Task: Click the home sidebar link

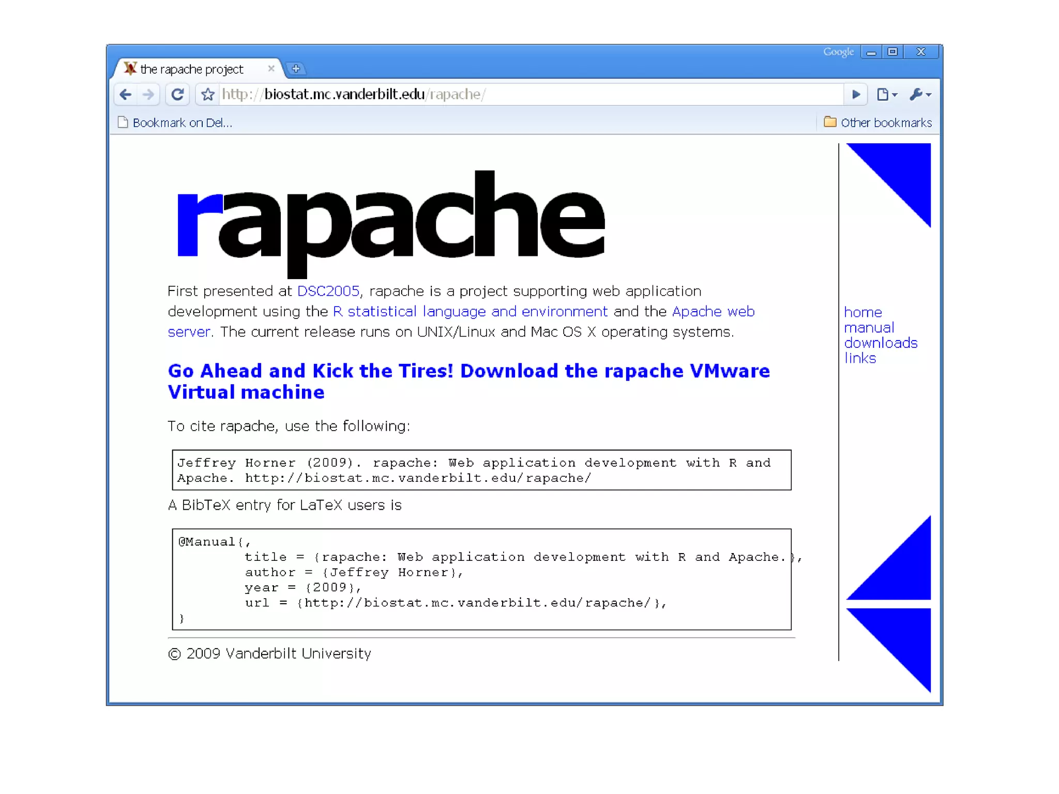Action: (863, 312)
